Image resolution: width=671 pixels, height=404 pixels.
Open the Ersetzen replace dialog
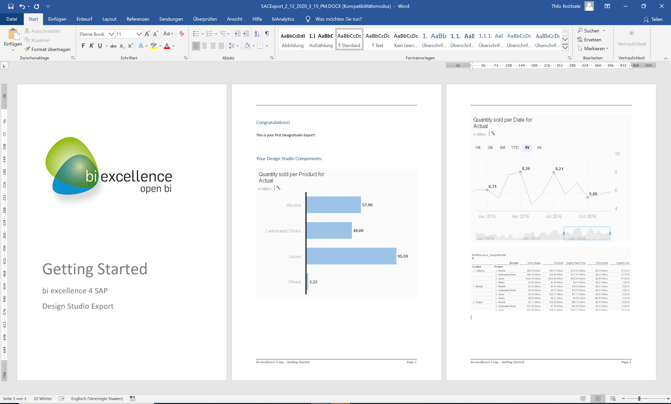pos(589,40)
